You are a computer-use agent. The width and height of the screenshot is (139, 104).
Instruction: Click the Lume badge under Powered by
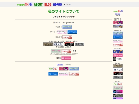point(118,45)
